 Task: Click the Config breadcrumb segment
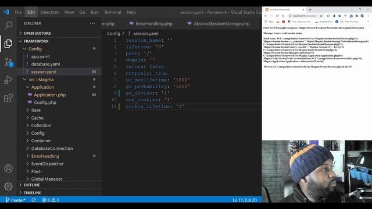[113, 34]
